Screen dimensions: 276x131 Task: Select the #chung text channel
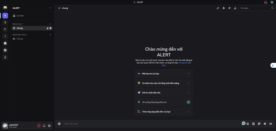[x=32, y=28]
